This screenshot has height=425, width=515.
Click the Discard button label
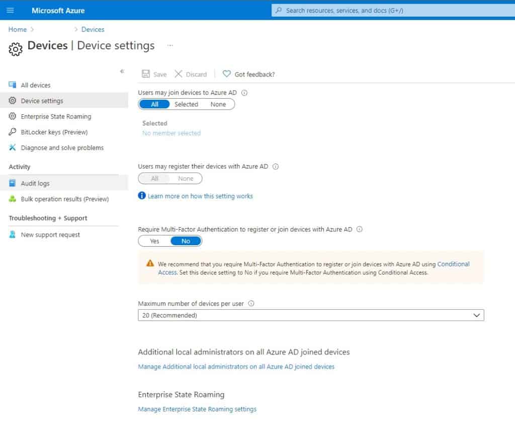pyautogui.click(x=197, y=75)
